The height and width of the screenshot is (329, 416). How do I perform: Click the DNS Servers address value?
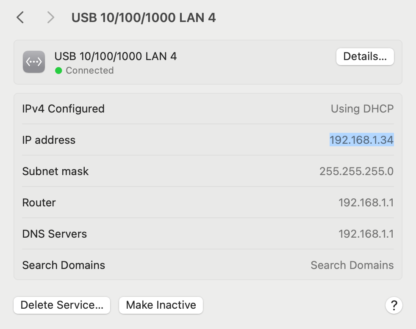(x=366, y=234)
